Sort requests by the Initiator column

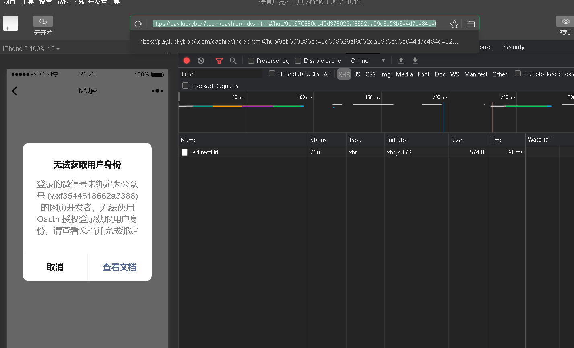click(x=417, y=140)
